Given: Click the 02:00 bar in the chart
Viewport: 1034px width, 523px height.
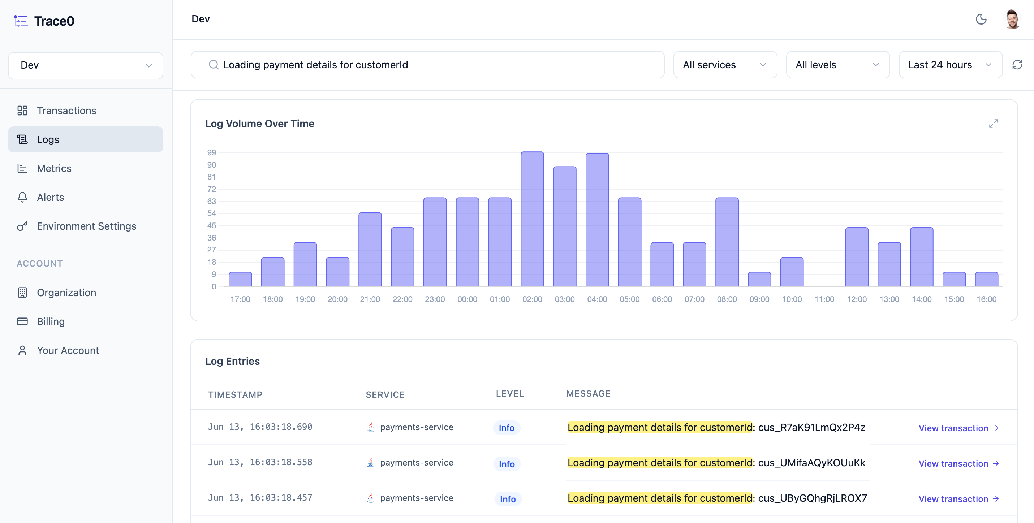Looking at the screenshot, I should coord(532,219).
